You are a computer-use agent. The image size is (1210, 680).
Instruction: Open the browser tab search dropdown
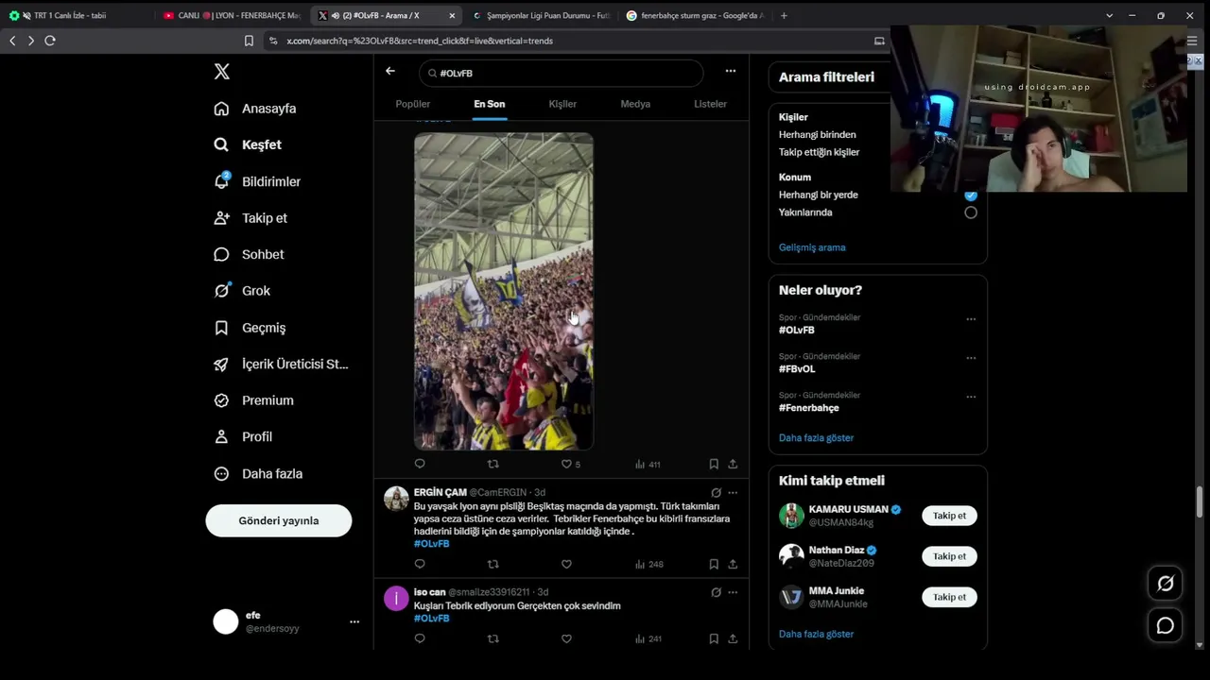[1109, 15]
